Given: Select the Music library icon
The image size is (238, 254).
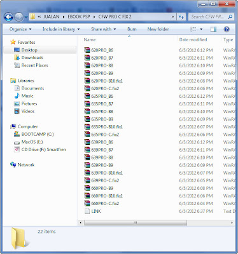Looking at the screenshot, I should click(17, 96).
